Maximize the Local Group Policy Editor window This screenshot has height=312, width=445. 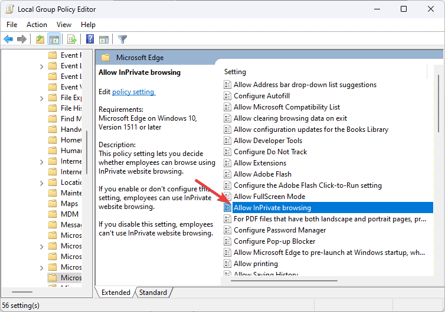tap(404, 9)
